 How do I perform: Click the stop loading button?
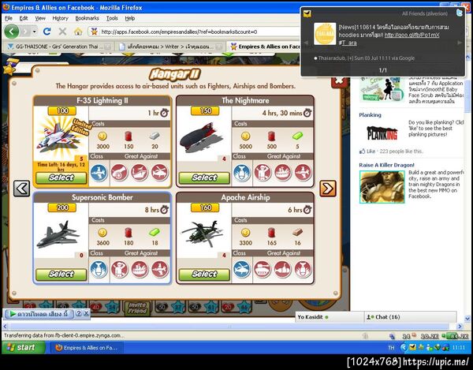62,31
